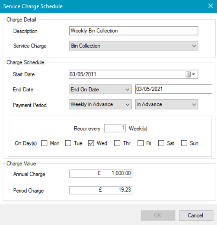Open the End On Date dropdown
Screen dimensions: 217x225
[100, 89]
